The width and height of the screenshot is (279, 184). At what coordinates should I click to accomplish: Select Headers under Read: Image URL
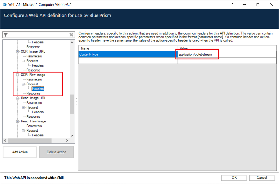click(x=38, y=112)
